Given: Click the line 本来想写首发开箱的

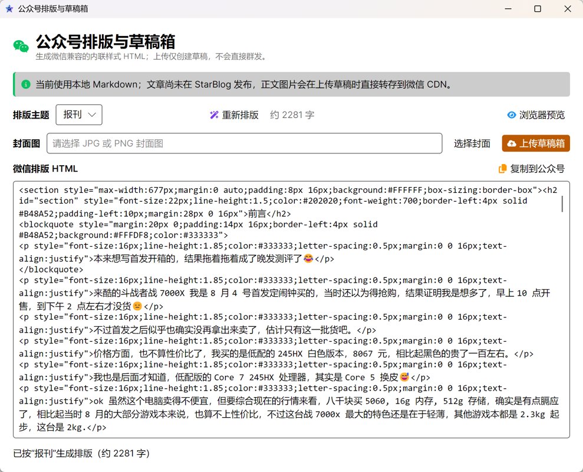Looking at the screenshot, I should [177, 258].
